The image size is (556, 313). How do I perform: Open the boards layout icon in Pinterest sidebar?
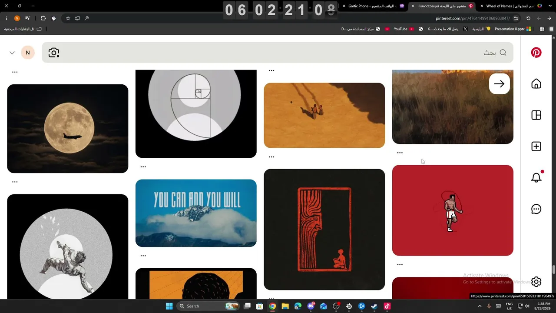[x=536, y=115]
